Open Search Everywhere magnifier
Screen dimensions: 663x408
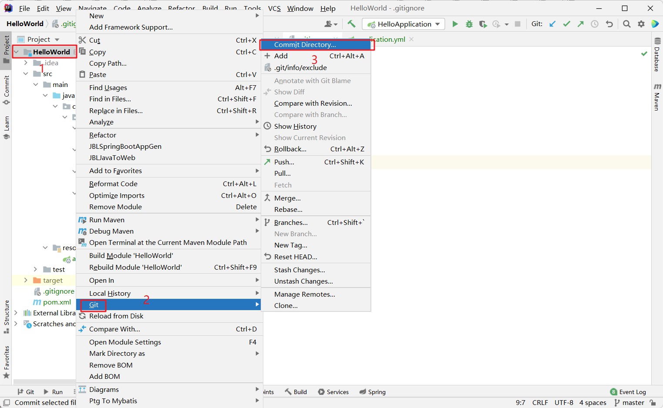click(x=626, y=24)
